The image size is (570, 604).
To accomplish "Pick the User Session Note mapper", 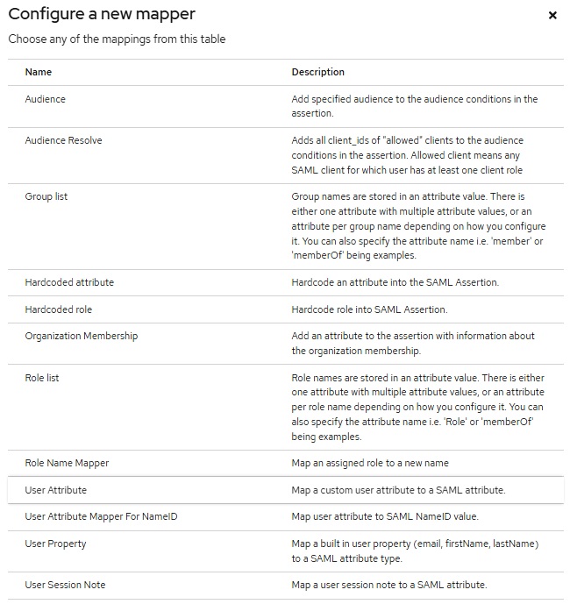I will coord(286,585).
